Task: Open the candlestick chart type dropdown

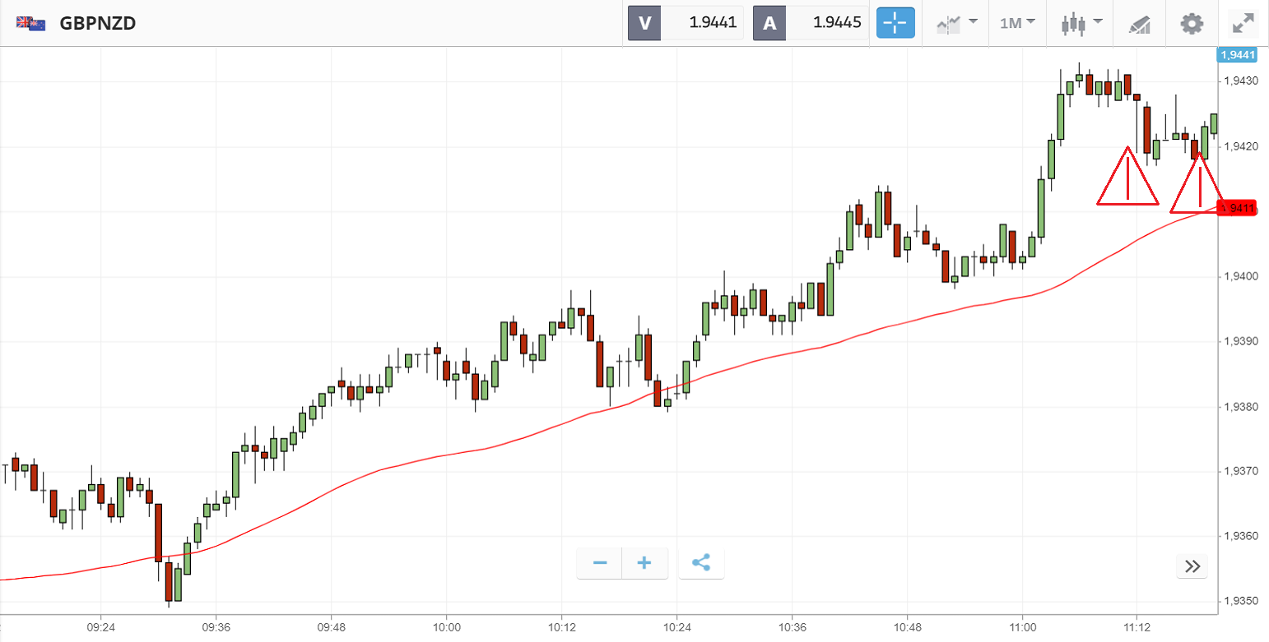Action: pos(1081,23)
